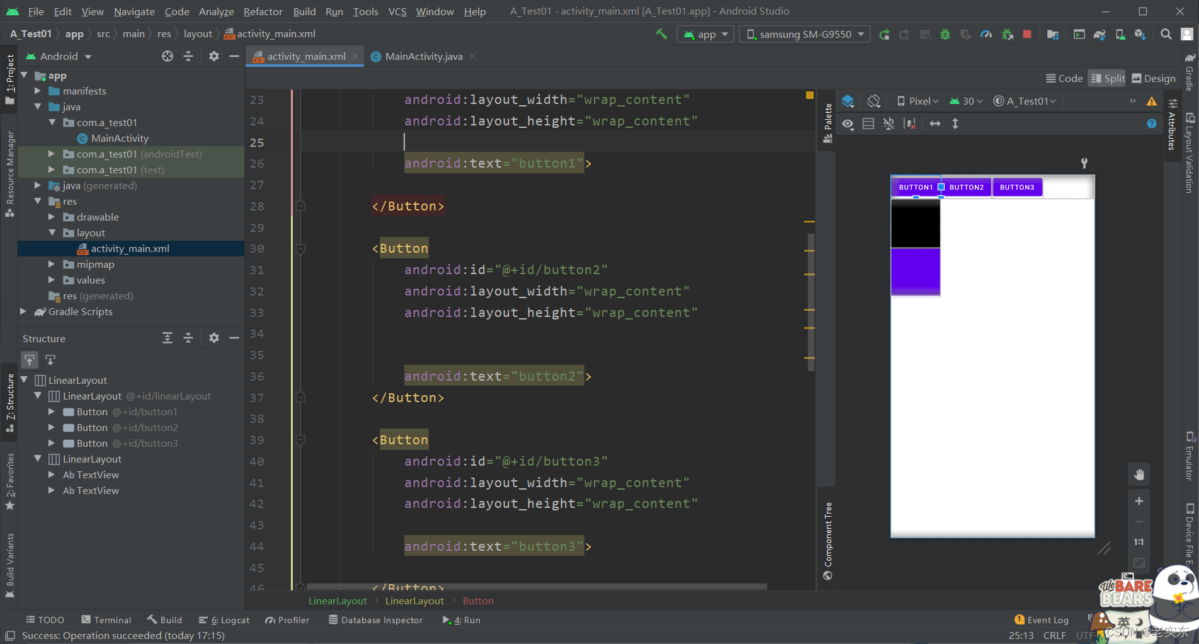Open the API 30 version dropdown

(967, 101)
